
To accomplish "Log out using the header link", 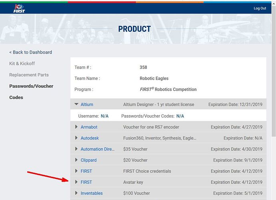I will pyautogui.click(x=260, y=8).
